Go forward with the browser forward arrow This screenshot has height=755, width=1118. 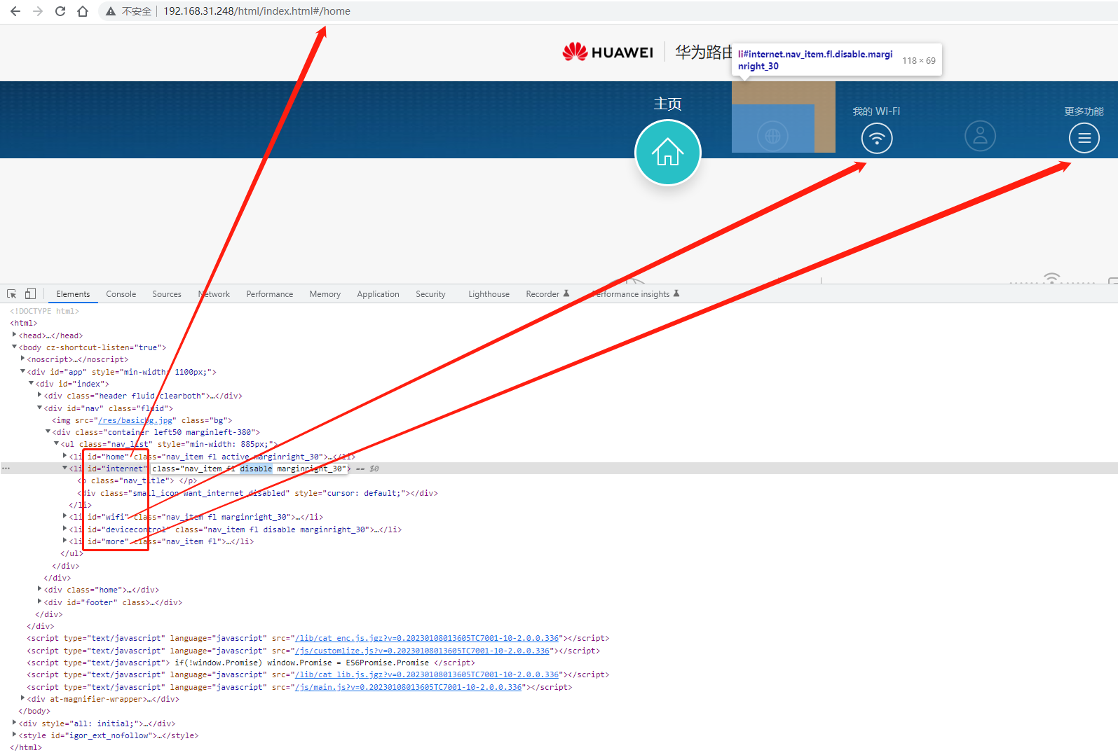38,11
